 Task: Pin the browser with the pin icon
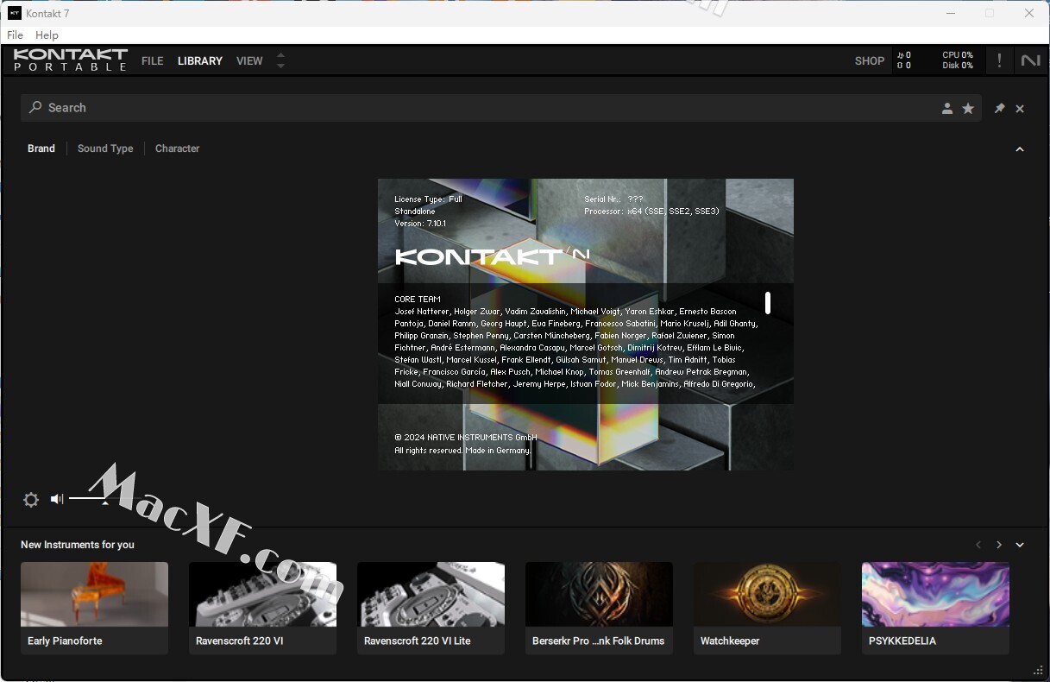(x=999, y=108)
